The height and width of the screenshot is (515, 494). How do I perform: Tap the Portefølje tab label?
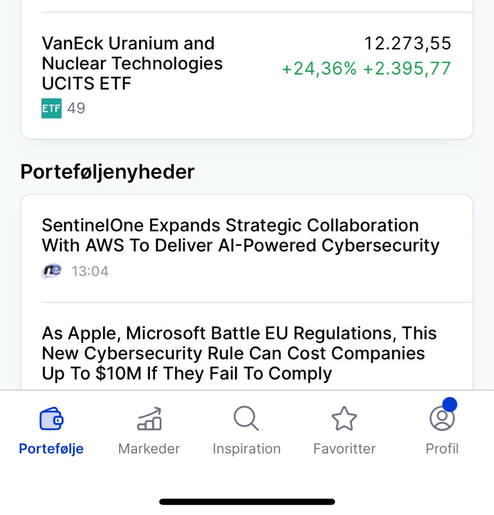(x=51, y=449)
